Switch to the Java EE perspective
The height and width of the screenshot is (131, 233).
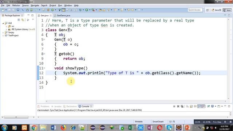click(x=217, y=10)
